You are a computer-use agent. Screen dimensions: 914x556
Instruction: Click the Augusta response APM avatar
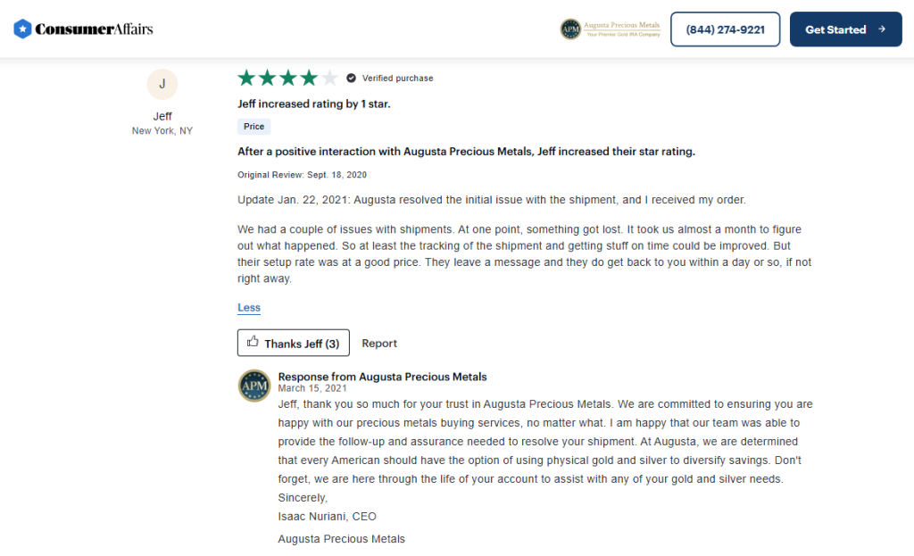pyautogui.click(x=254, y=386)
